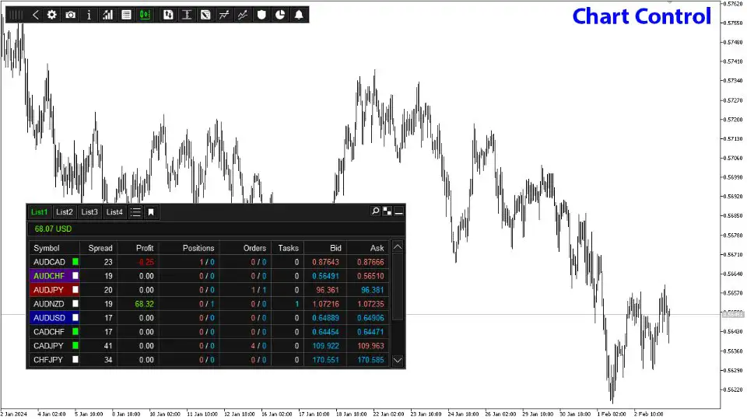Select the AUDJPY symbol row

coord(48,290)
